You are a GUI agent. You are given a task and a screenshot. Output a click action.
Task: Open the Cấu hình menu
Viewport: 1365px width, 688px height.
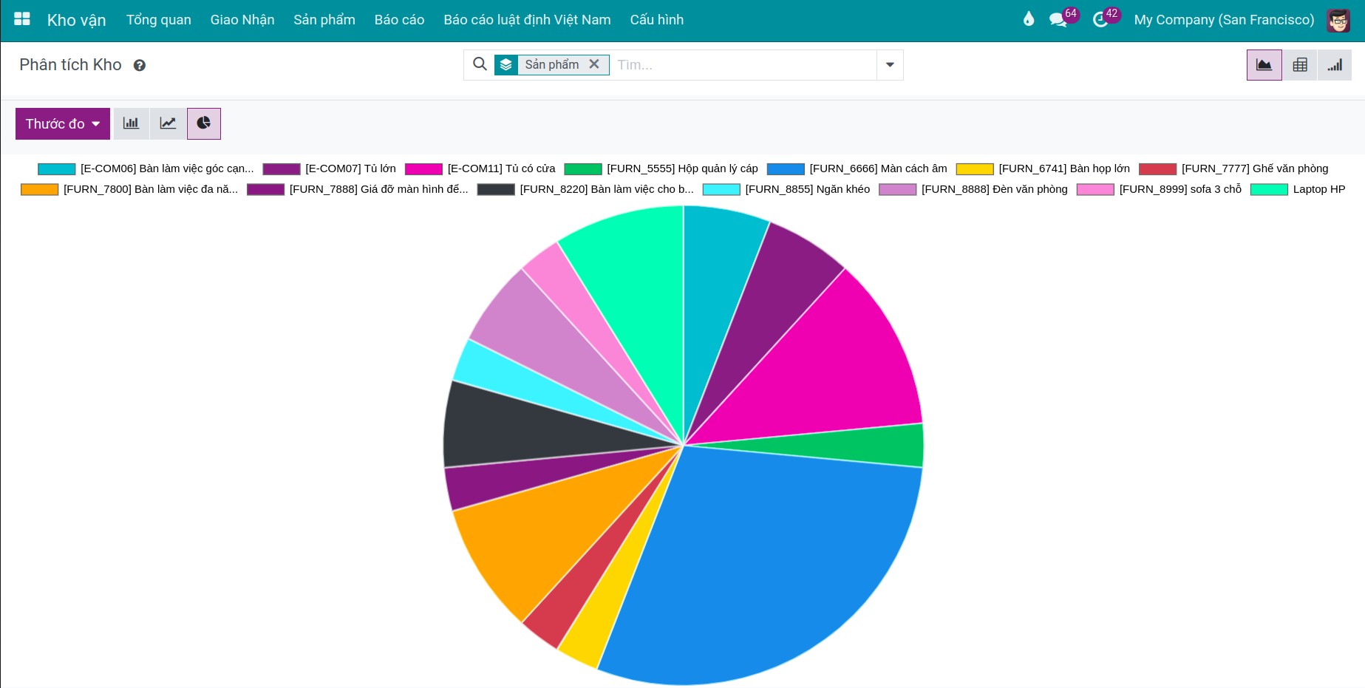tap(656, 20)
